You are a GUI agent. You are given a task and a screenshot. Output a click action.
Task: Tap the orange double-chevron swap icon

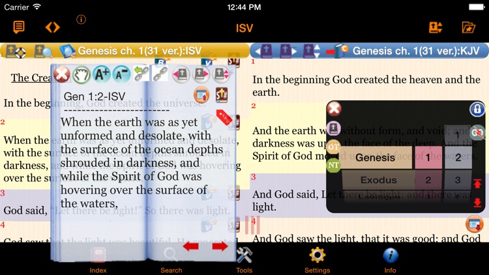pos(52,27)
